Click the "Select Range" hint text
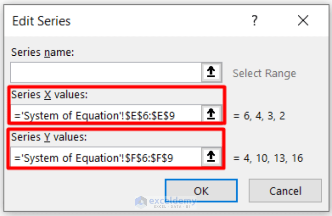This screenshot has width=332, height=216. pos(264,73)
